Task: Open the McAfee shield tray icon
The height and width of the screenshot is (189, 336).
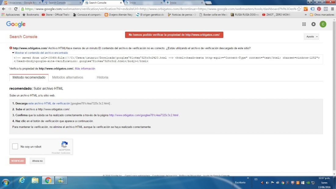Action: point(293,183)
